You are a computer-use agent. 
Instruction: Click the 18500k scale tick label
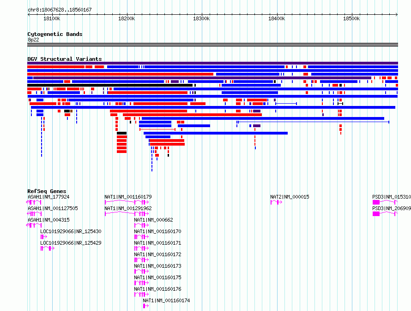351,18
